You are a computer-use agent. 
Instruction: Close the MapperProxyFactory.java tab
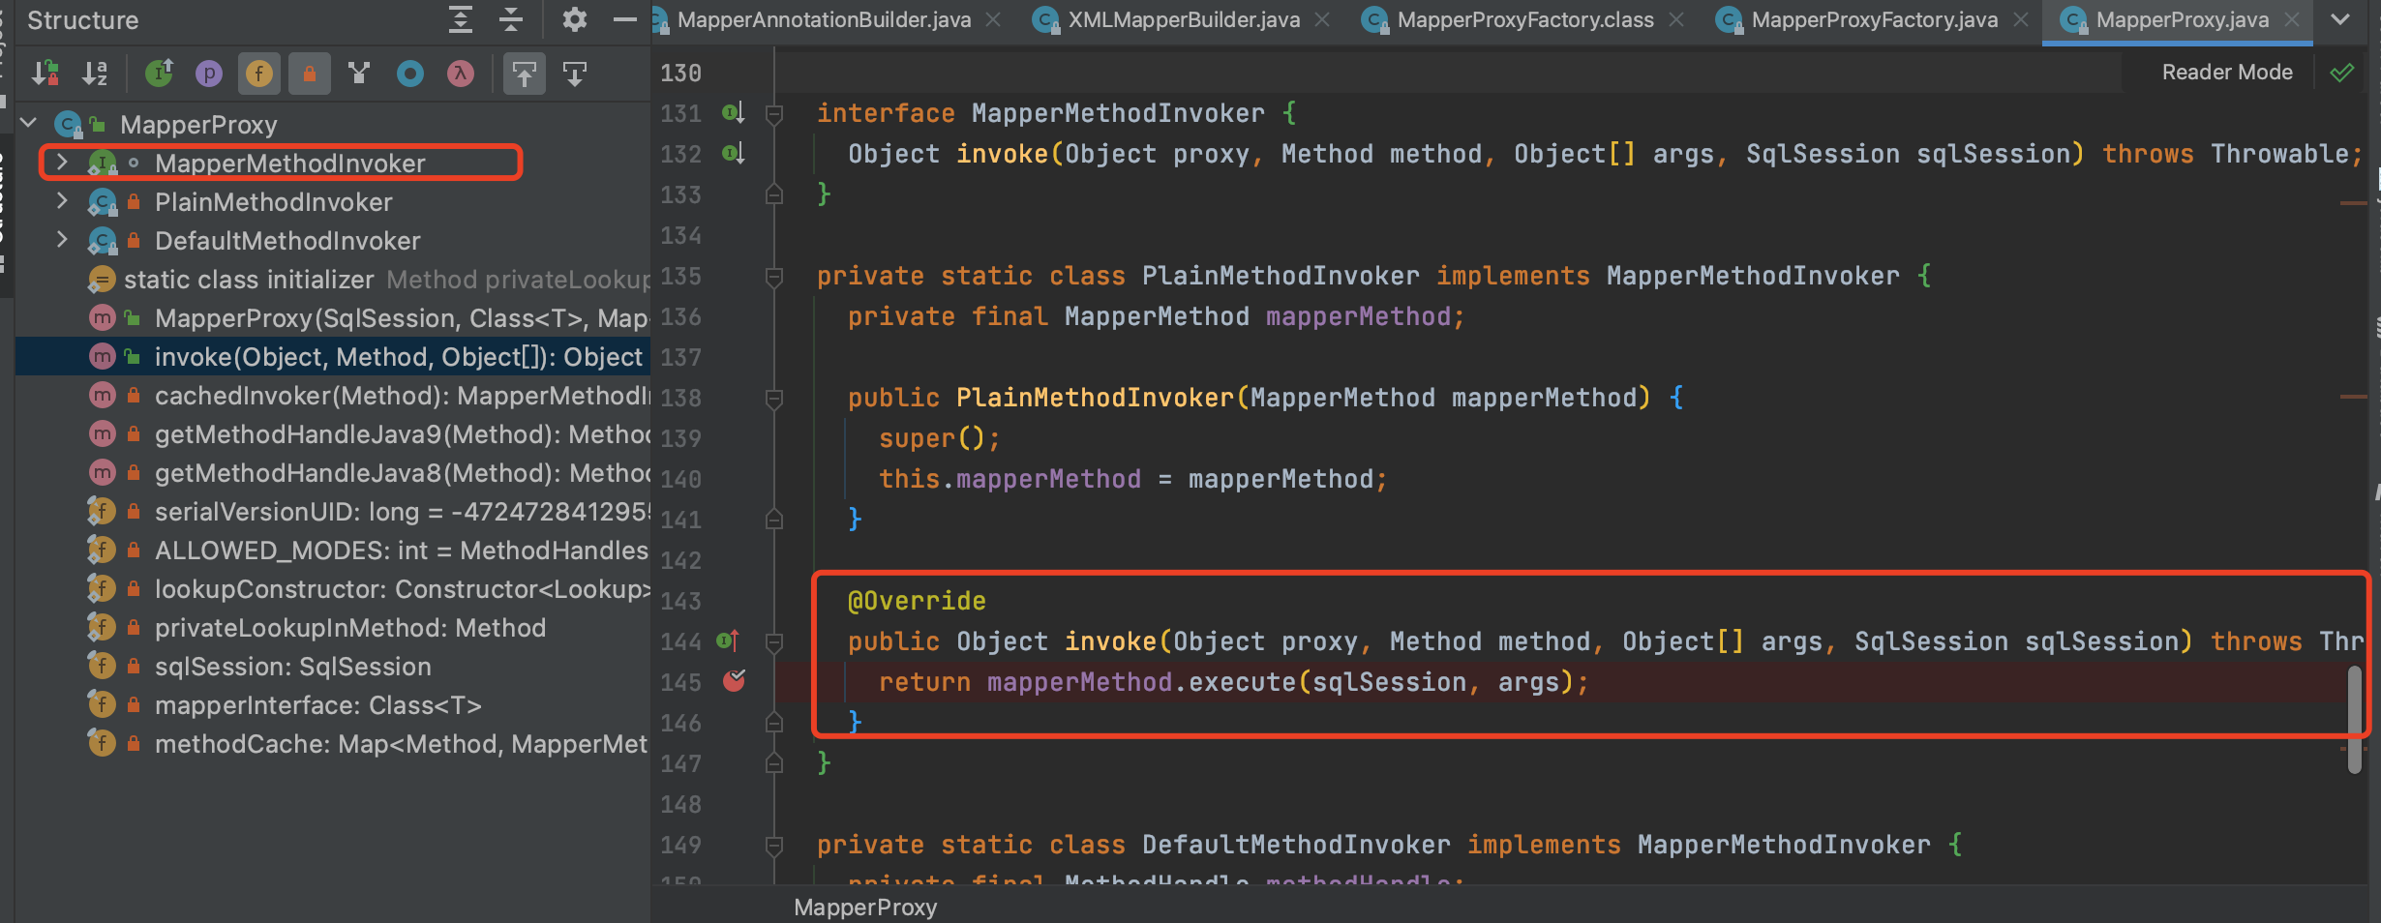point(2021,19)
